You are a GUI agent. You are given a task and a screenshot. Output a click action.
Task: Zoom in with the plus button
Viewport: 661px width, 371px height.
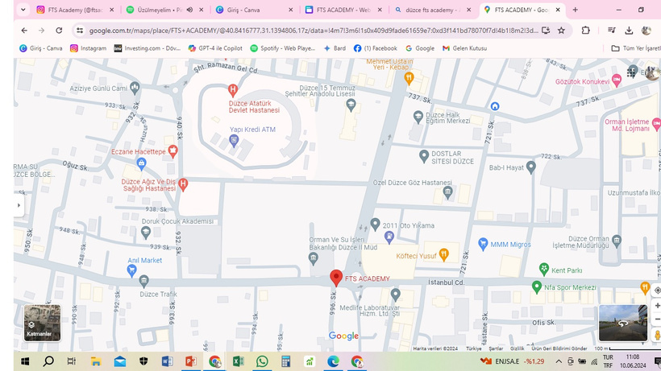(657, 306)
